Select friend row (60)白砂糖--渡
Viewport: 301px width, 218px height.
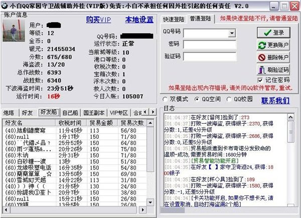point(75,161)
